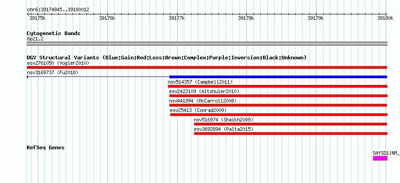Open nsv441994 (McCarroll2008) variant label

[203, 101]
